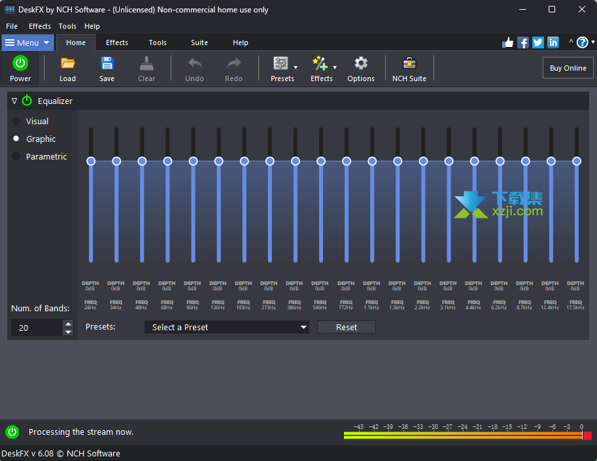The image size is (597, 461).
Task: Click the blue help question mark icon
Action: point(582,43)
